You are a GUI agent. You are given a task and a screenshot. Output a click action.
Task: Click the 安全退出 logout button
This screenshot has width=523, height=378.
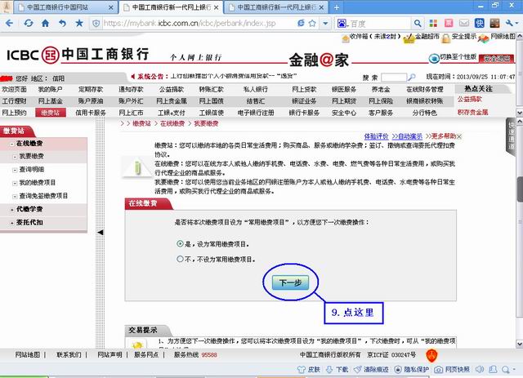[496, 59]
